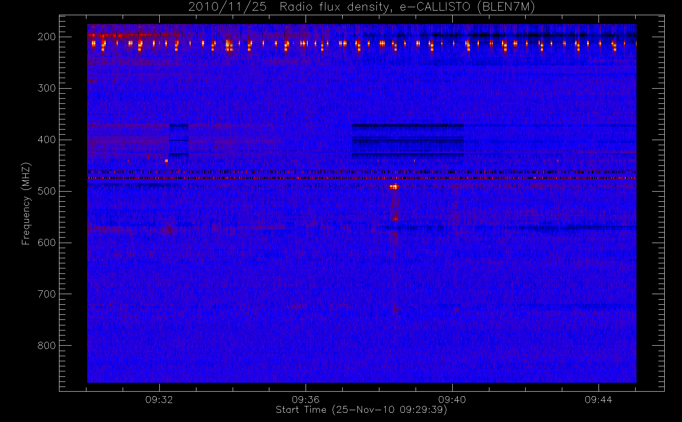Select the 200 frequency tick label
The image size is (682, 422).
point(46,37)
